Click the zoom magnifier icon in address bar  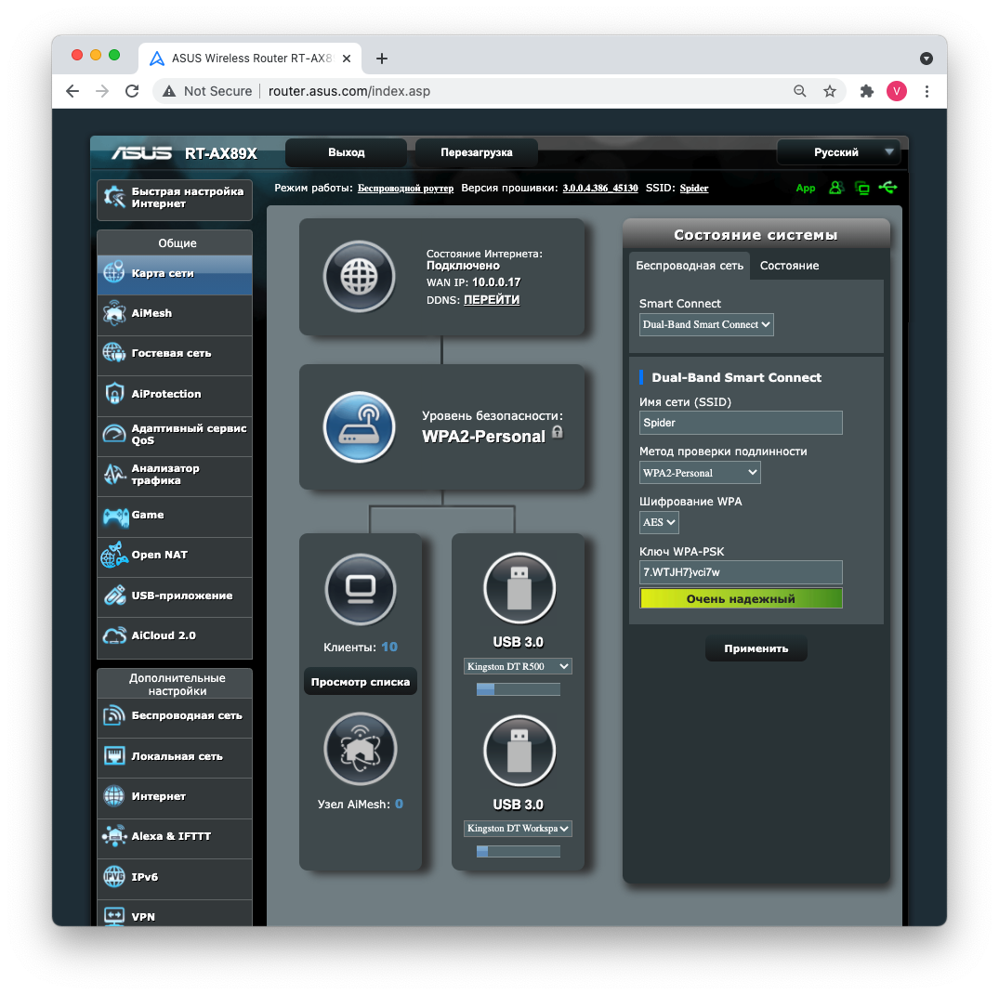point(799,91)
